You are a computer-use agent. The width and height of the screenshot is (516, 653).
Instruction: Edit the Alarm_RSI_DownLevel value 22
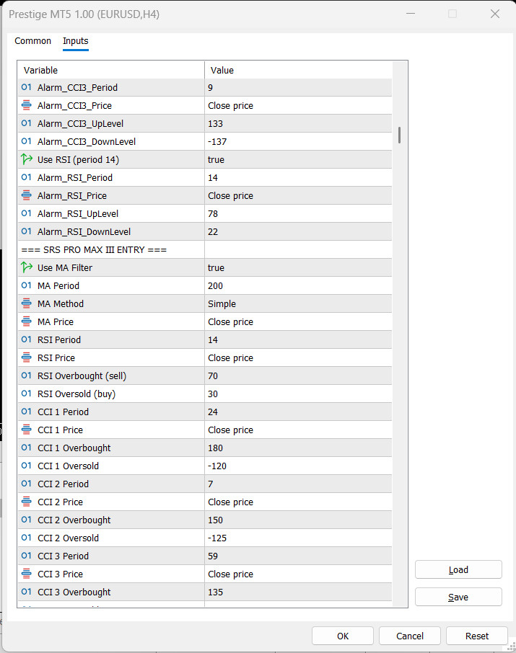click(298, 231)
